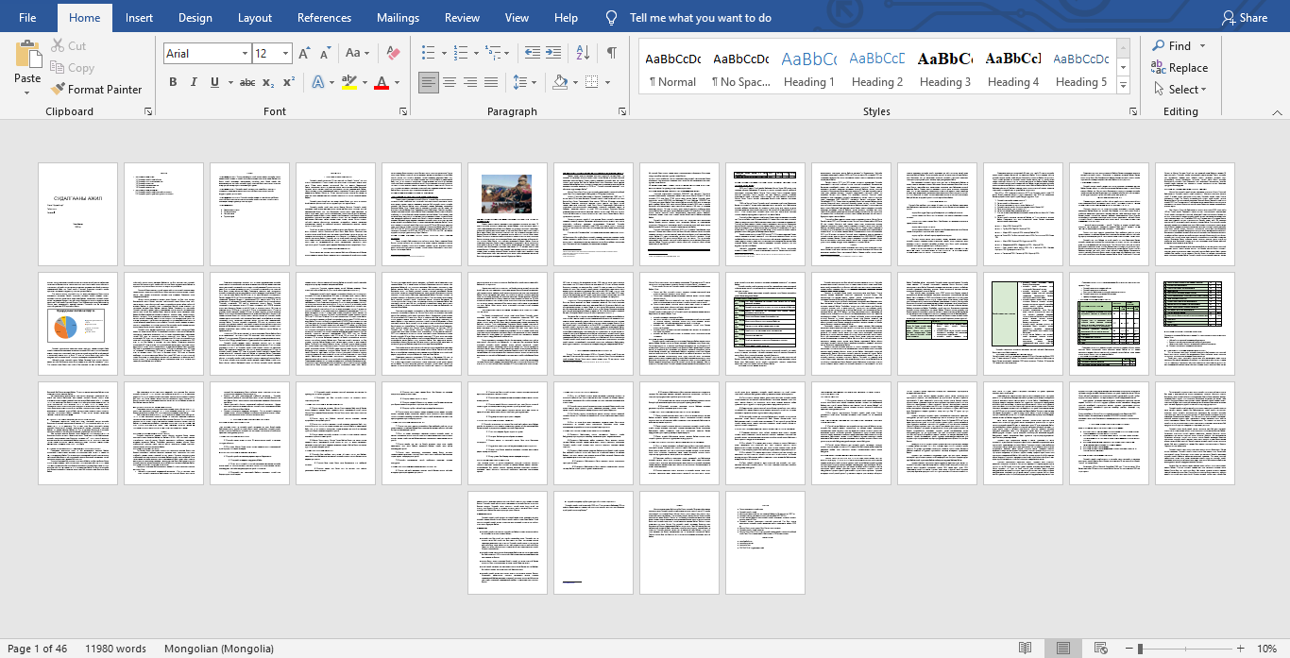Select the page thumbnail with the photo
The width and height of the screenshot is (1290, 658).
[x=507, y=214]
